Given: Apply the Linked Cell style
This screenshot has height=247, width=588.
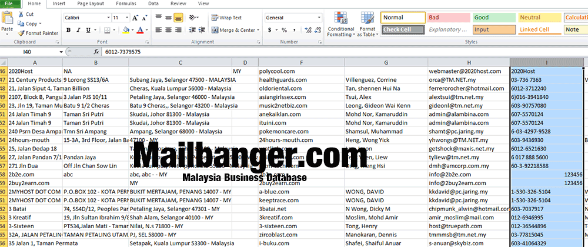Looking at the screenshot, I should [x=539, y=29].
